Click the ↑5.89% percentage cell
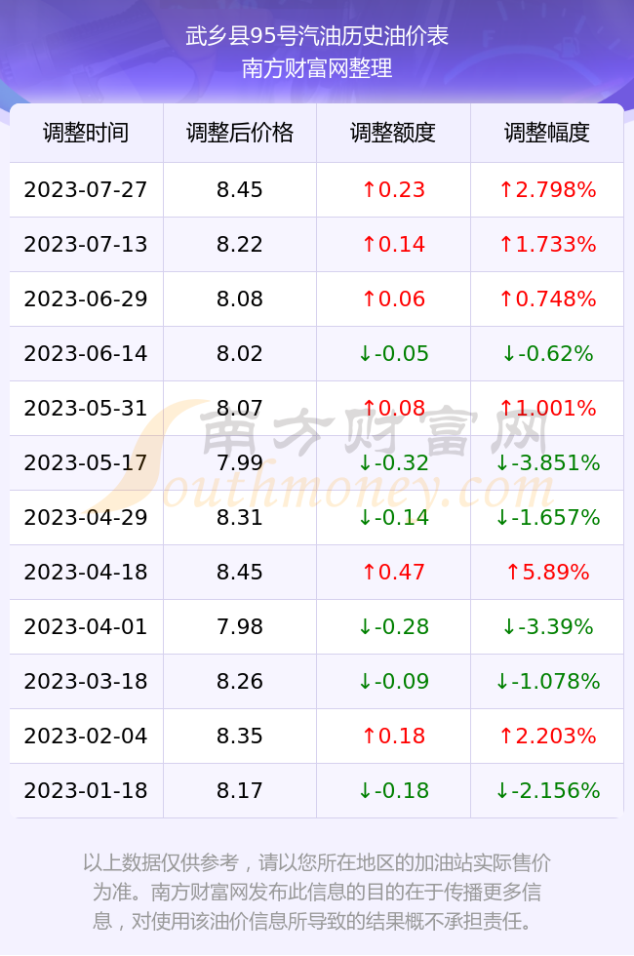This screenshot has width=634, height=956. [547, 572]
